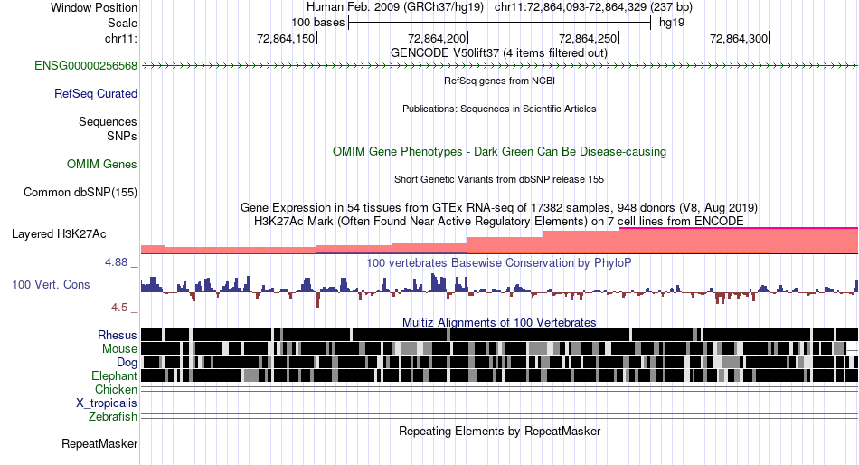Select the X_tropicalis alignment row label

pos(107,403)
